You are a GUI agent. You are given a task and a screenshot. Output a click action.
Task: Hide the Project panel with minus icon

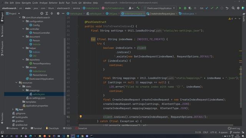(x=63, y=14)
